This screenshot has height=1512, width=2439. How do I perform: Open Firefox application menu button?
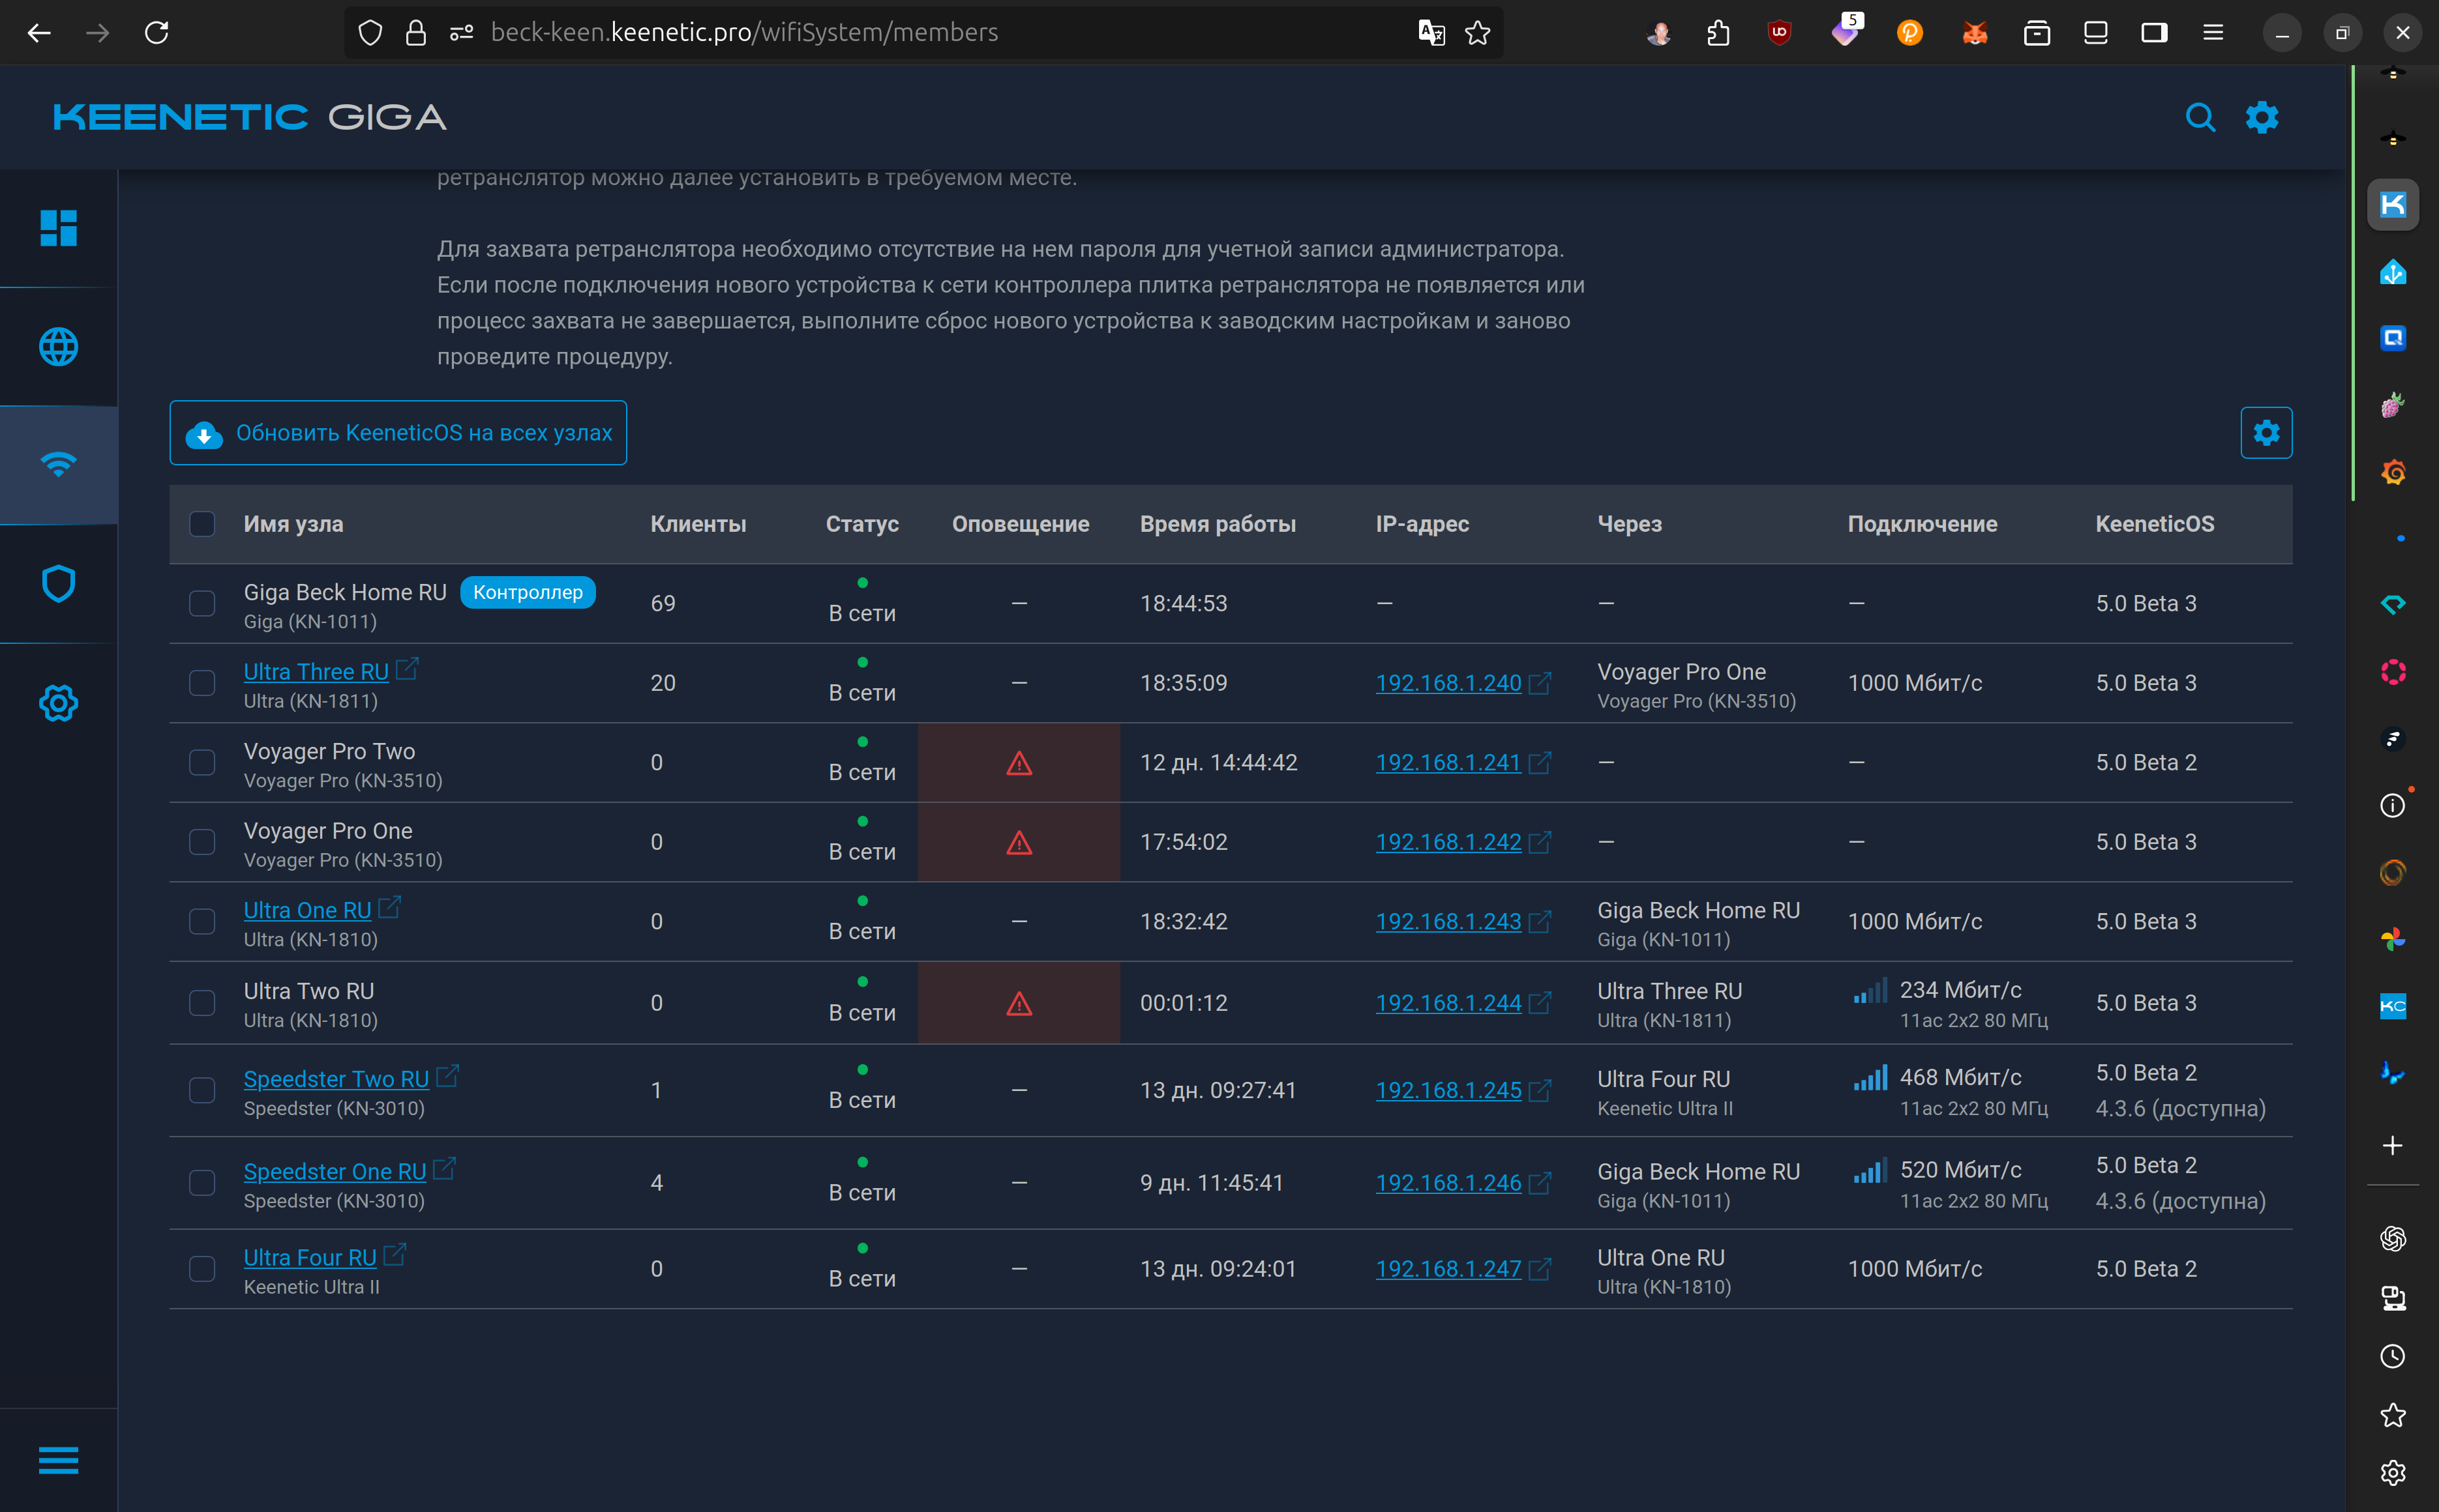(x=2213, y=33)
